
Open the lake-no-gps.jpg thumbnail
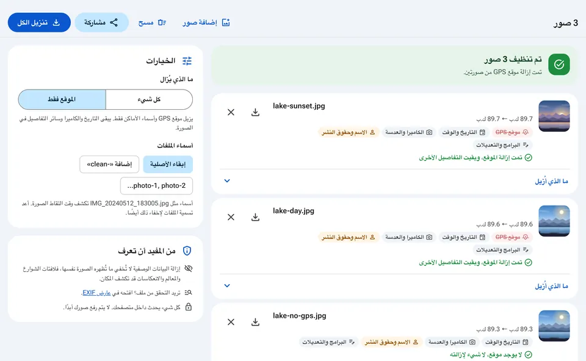554,326
